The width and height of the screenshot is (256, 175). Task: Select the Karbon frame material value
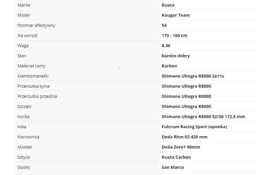click(169, 66)
